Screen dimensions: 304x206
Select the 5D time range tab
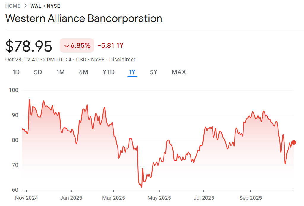point(38,72)
